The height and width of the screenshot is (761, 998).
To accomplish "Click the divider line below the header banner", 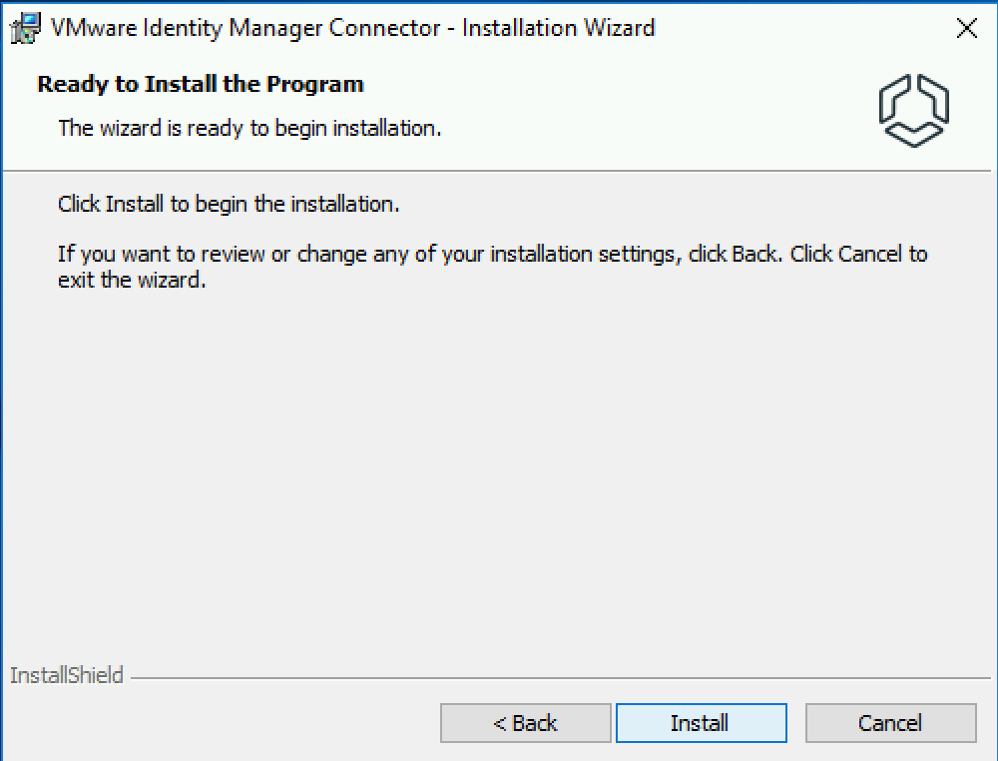I will (x=496, y=171).
